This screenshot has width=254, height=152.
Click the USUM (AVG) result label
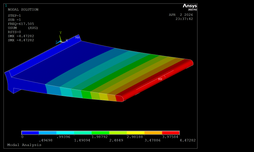pos(23,28)
